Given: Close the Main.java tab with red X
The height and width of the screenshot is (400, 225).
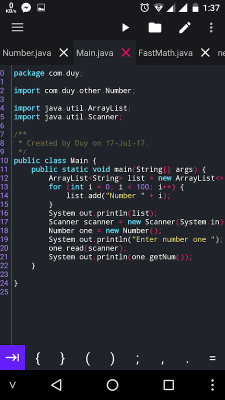Looking at the screenshot, I should click(126, 53).
